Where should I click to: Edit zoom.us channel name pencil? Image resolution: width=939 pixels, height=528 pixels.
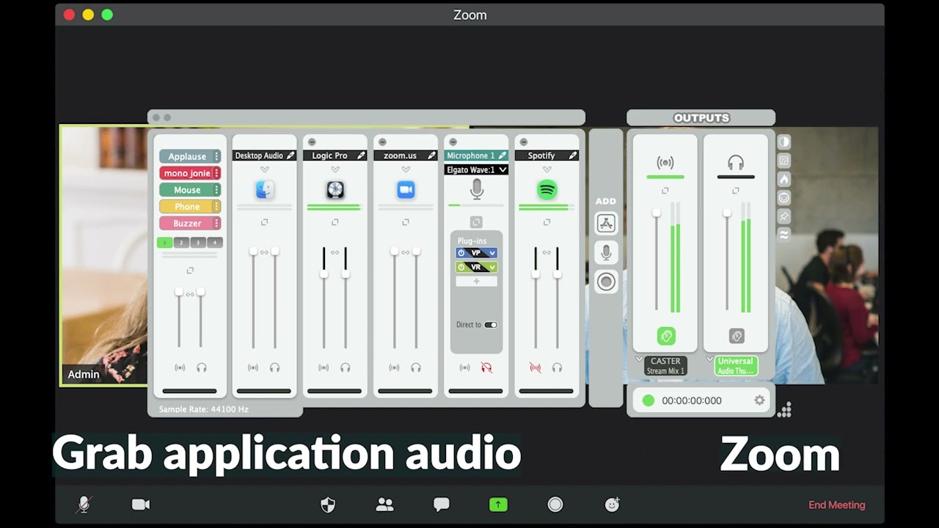431,155
